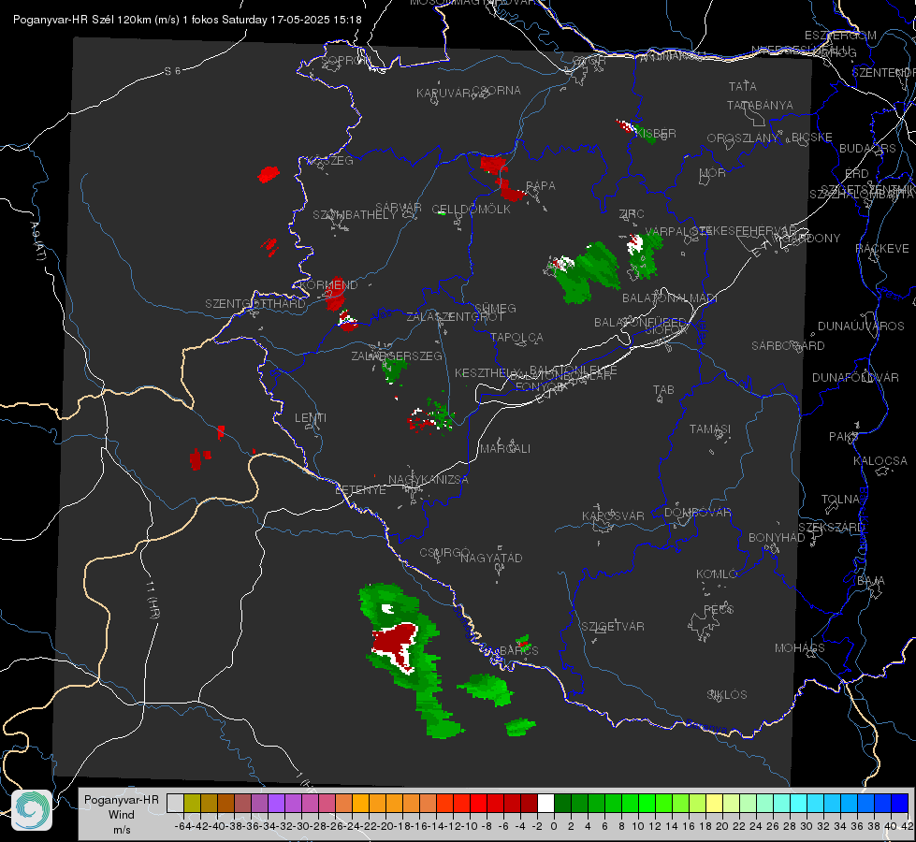
Task: Click the PÉCS city label
Action: point(719,609)
